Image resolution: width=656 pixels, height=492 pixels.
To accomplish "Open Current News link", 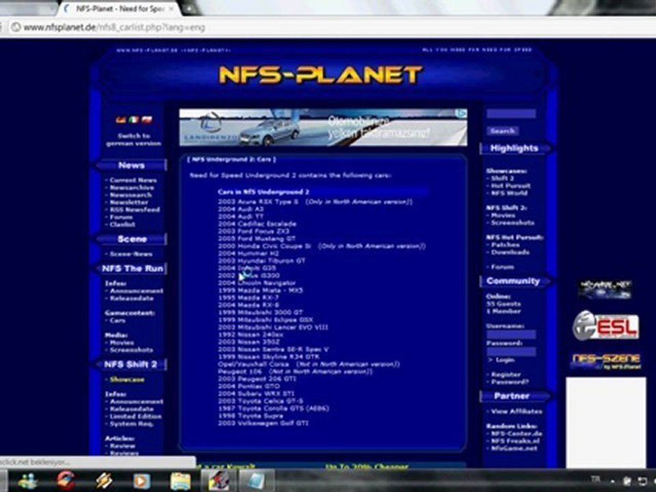I will [x=133, y=180].
